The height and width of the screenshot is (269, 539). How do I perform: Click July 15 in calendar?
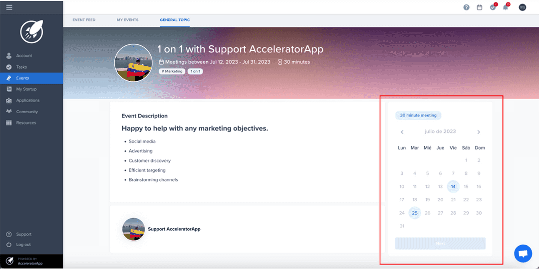click(x=466, y=187)
